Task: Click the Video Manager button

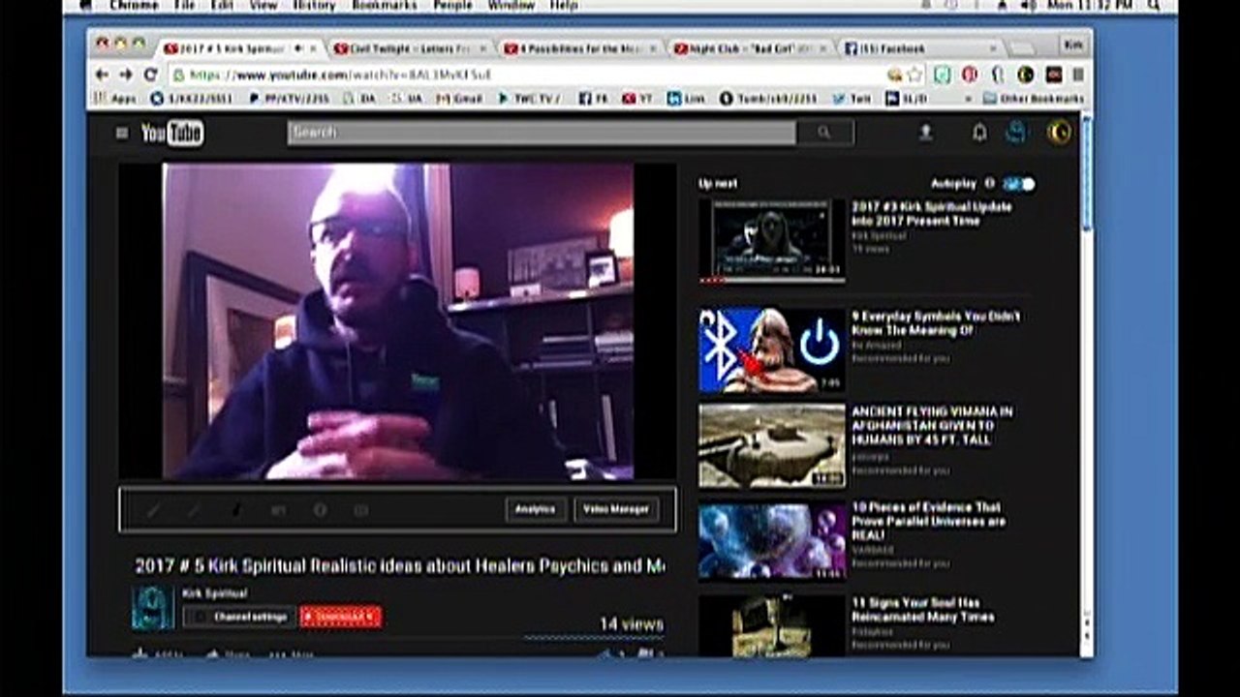Action: click(x=616, y=509)
